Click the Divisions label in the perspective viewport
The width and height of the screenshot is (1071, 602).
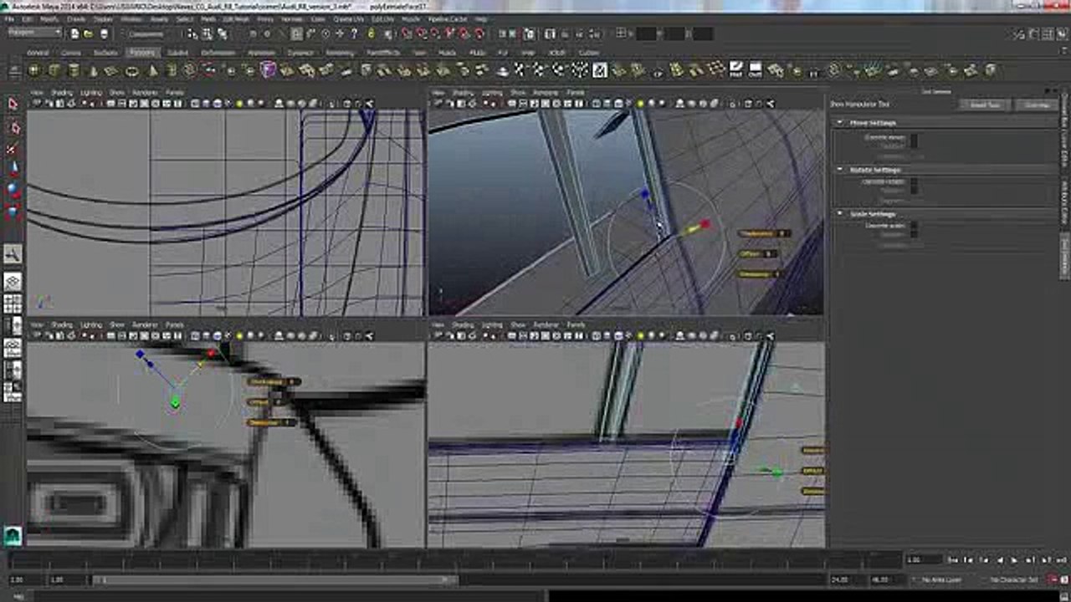757,273
